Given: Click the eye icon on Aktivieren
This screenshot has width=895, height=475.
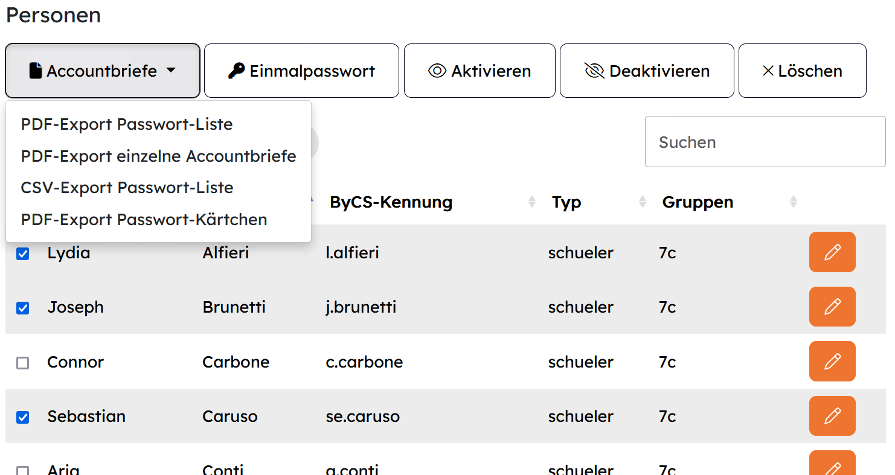Looking at the screenshot, I should (x=437, y=71).
